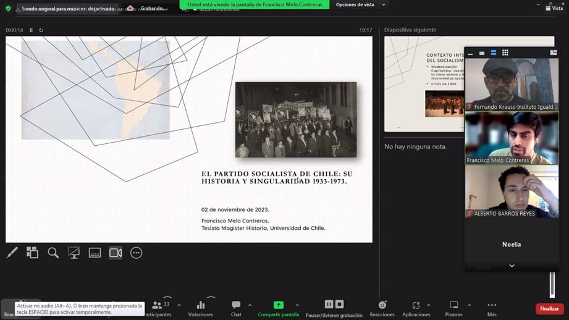Open the Reacciones menu
569x320 pixels.
[x=382, y=309]
